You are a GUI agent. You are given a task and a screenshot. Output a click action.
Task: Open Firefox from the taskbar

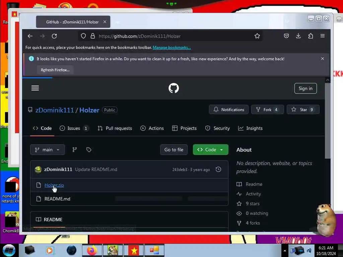[x=92, y=250]
